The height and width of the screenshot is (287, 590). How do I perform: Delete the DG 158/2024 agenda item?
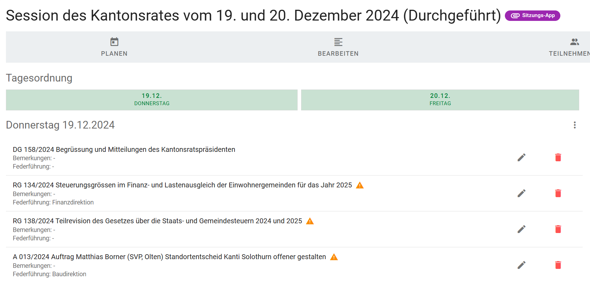pyautogui.click(x=558, y=157)
